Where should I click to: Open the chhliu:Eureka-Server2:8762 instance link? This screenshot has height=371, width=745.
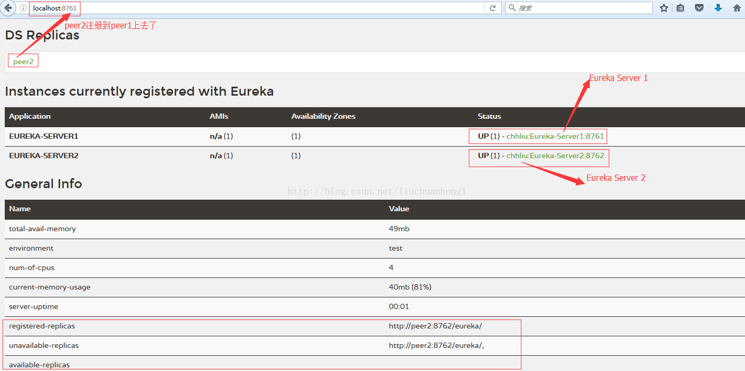[555, 156]
